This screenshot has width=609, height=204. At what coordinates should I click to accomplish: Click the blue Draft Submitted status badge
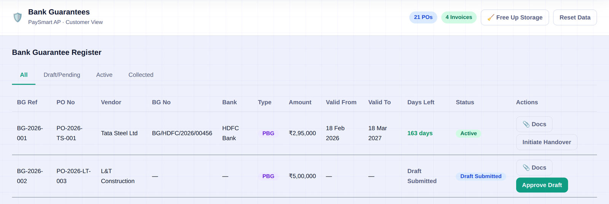[x=481, y=176]
